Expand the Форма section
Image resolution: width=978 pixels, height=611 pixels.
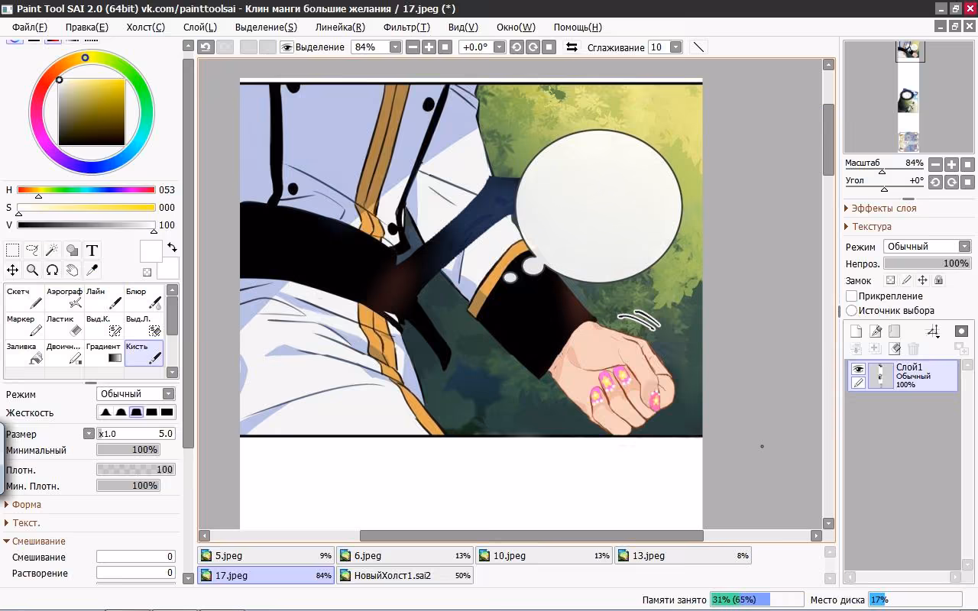pyautogui.click(x=22, y=505)
